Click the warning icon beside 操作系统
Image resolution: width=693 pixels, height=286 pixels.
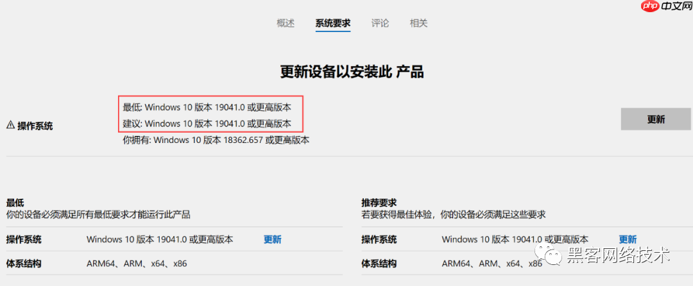click(x=10, y=125)
